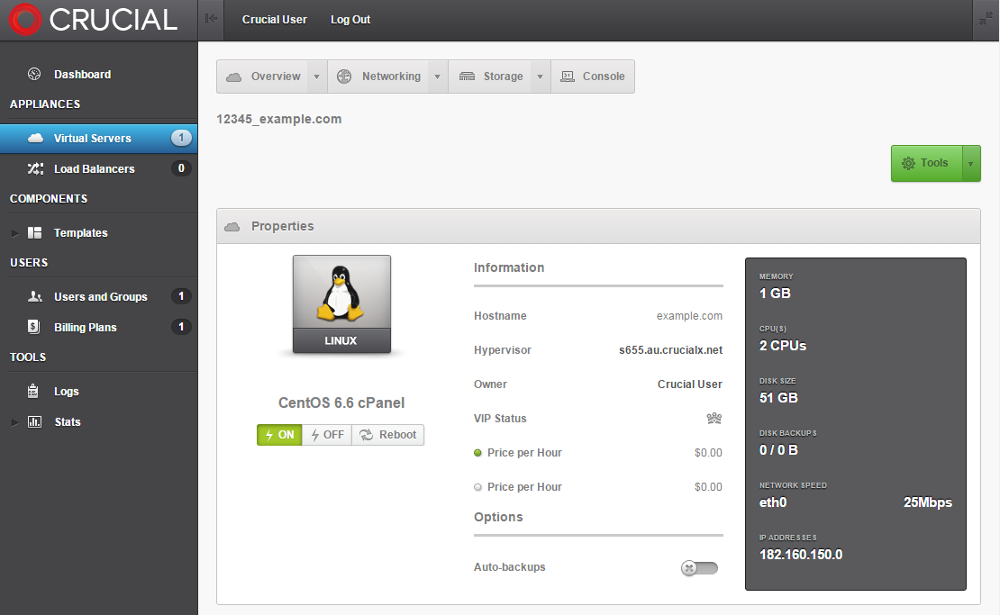Click the Networking globe icon

pos(344,77)
